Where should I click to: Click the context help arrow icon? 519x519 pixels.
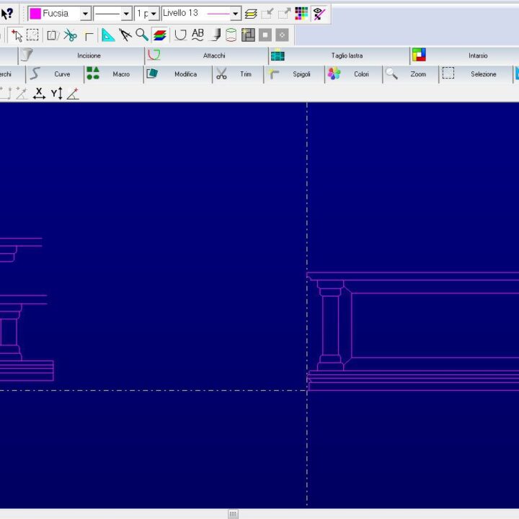(7, 13)
